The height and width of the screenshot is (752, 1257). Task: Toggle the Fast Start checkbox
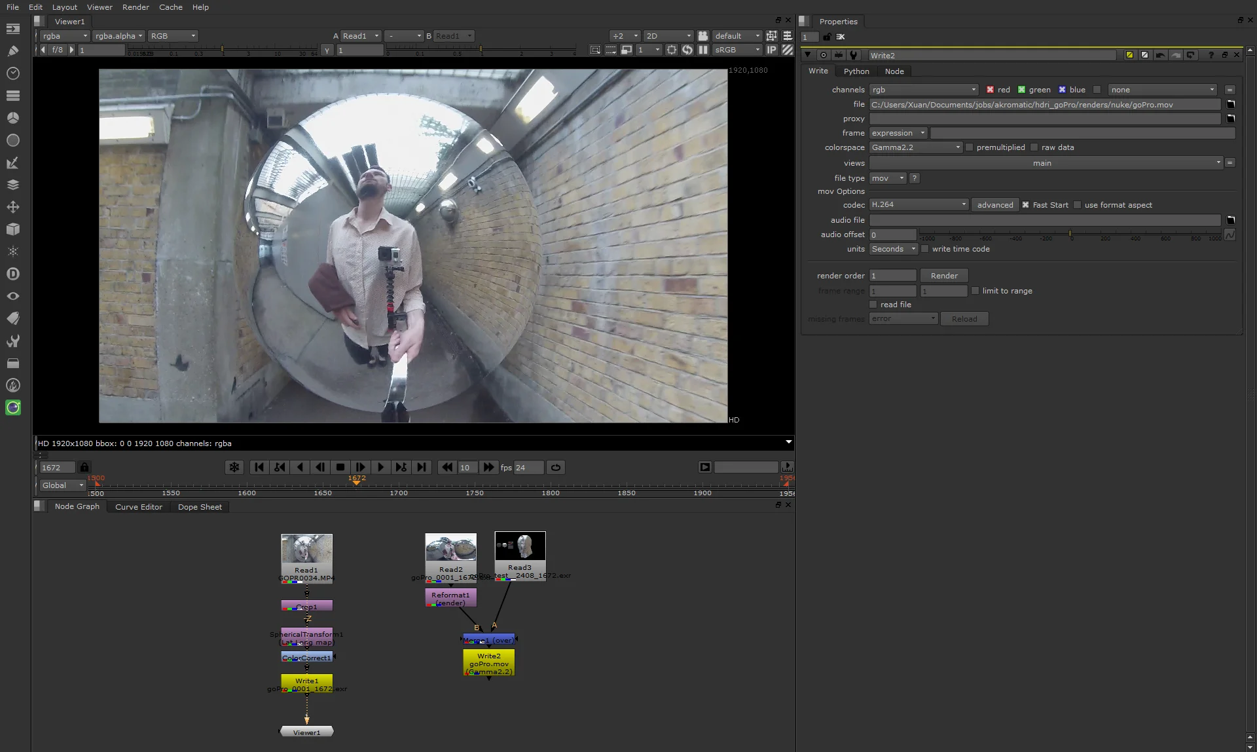click(x=1026, y=205)
